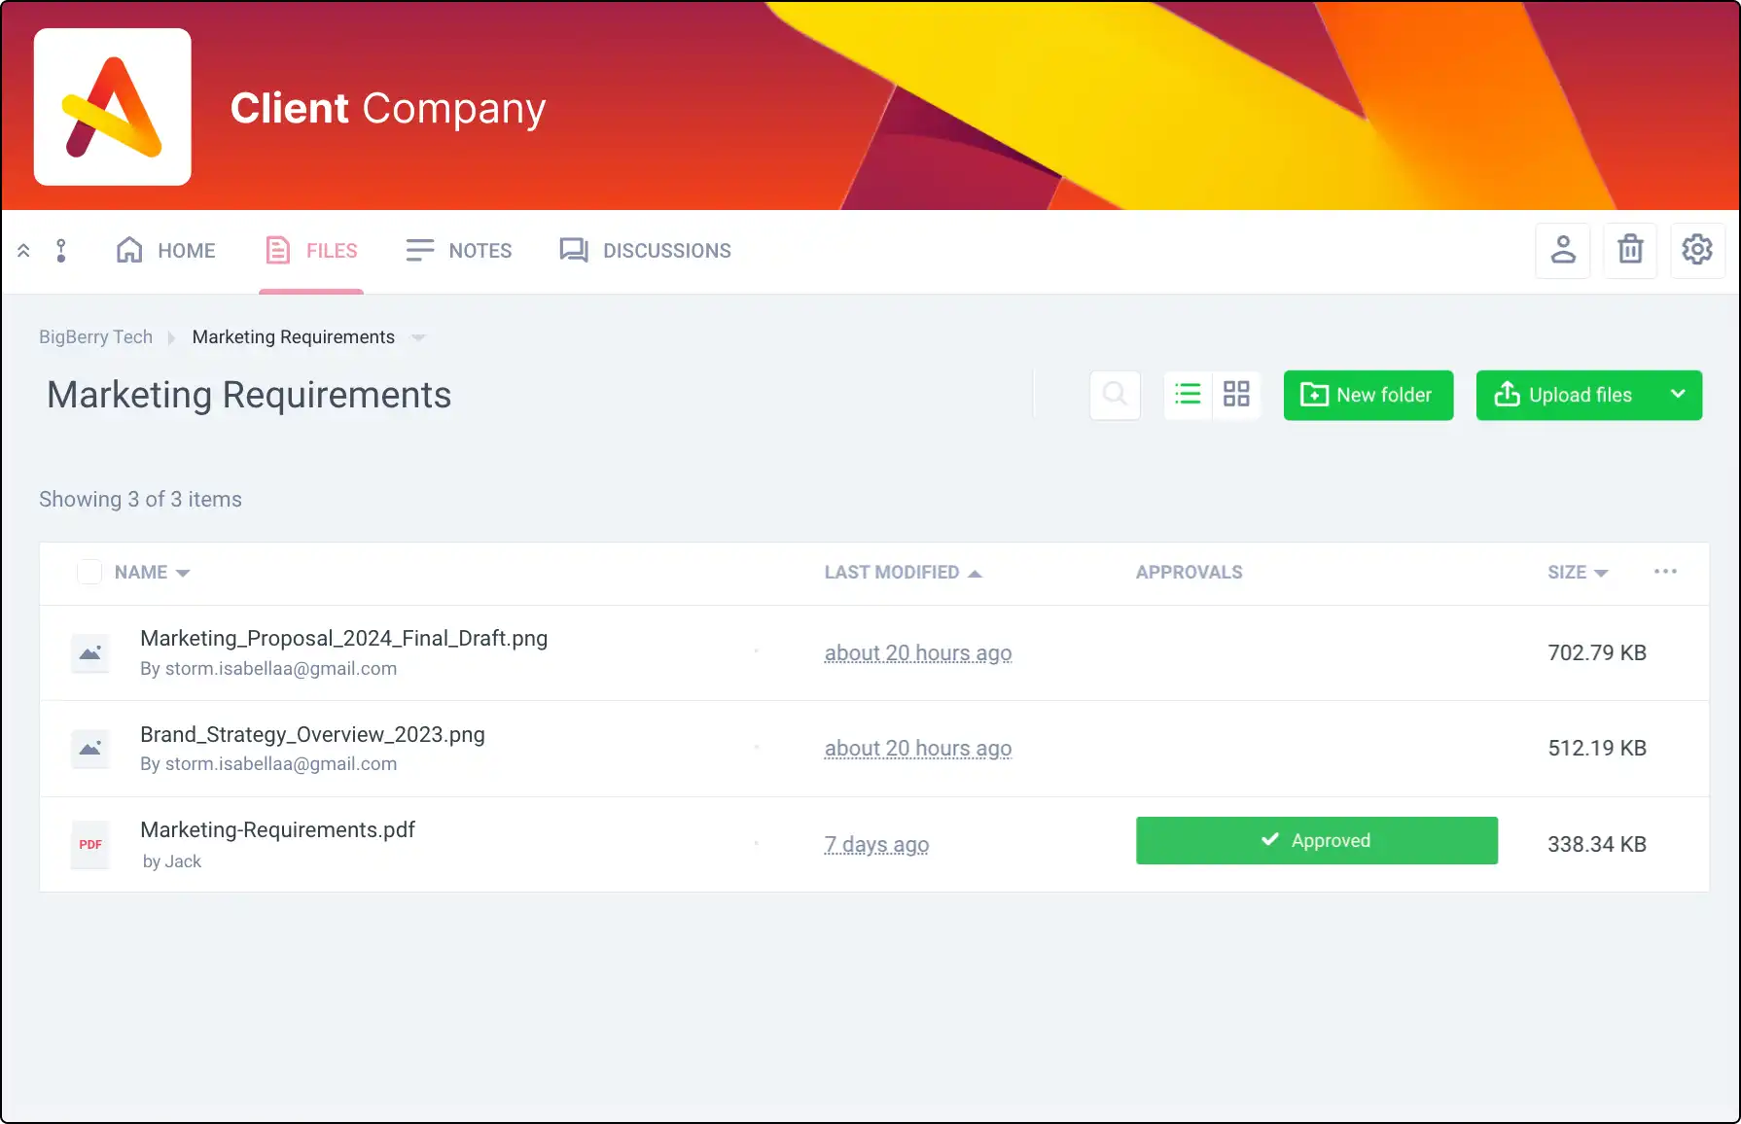Click the 702.79 KB size value
The width and height of the screenshot is (1741, 1124).
click(x=1597, y=653)
